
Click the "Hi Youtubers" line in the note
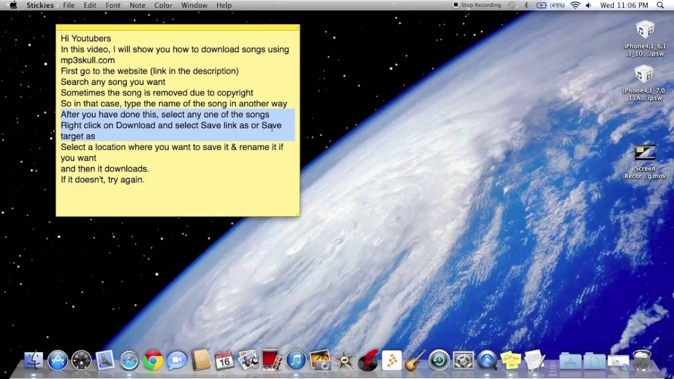pos(86,38)
